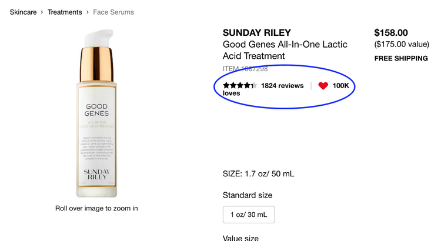The image size is (441, 241).
Task: Click the 'Roll over image to zoom in' caption
Action: [96, 208]
